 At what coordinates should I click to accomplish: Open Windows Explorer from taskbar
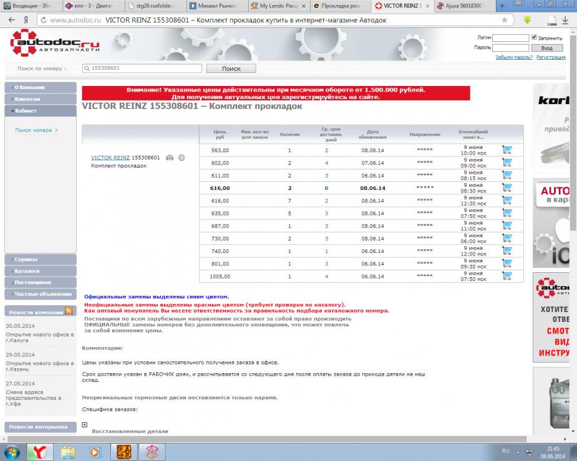(68, 452)
